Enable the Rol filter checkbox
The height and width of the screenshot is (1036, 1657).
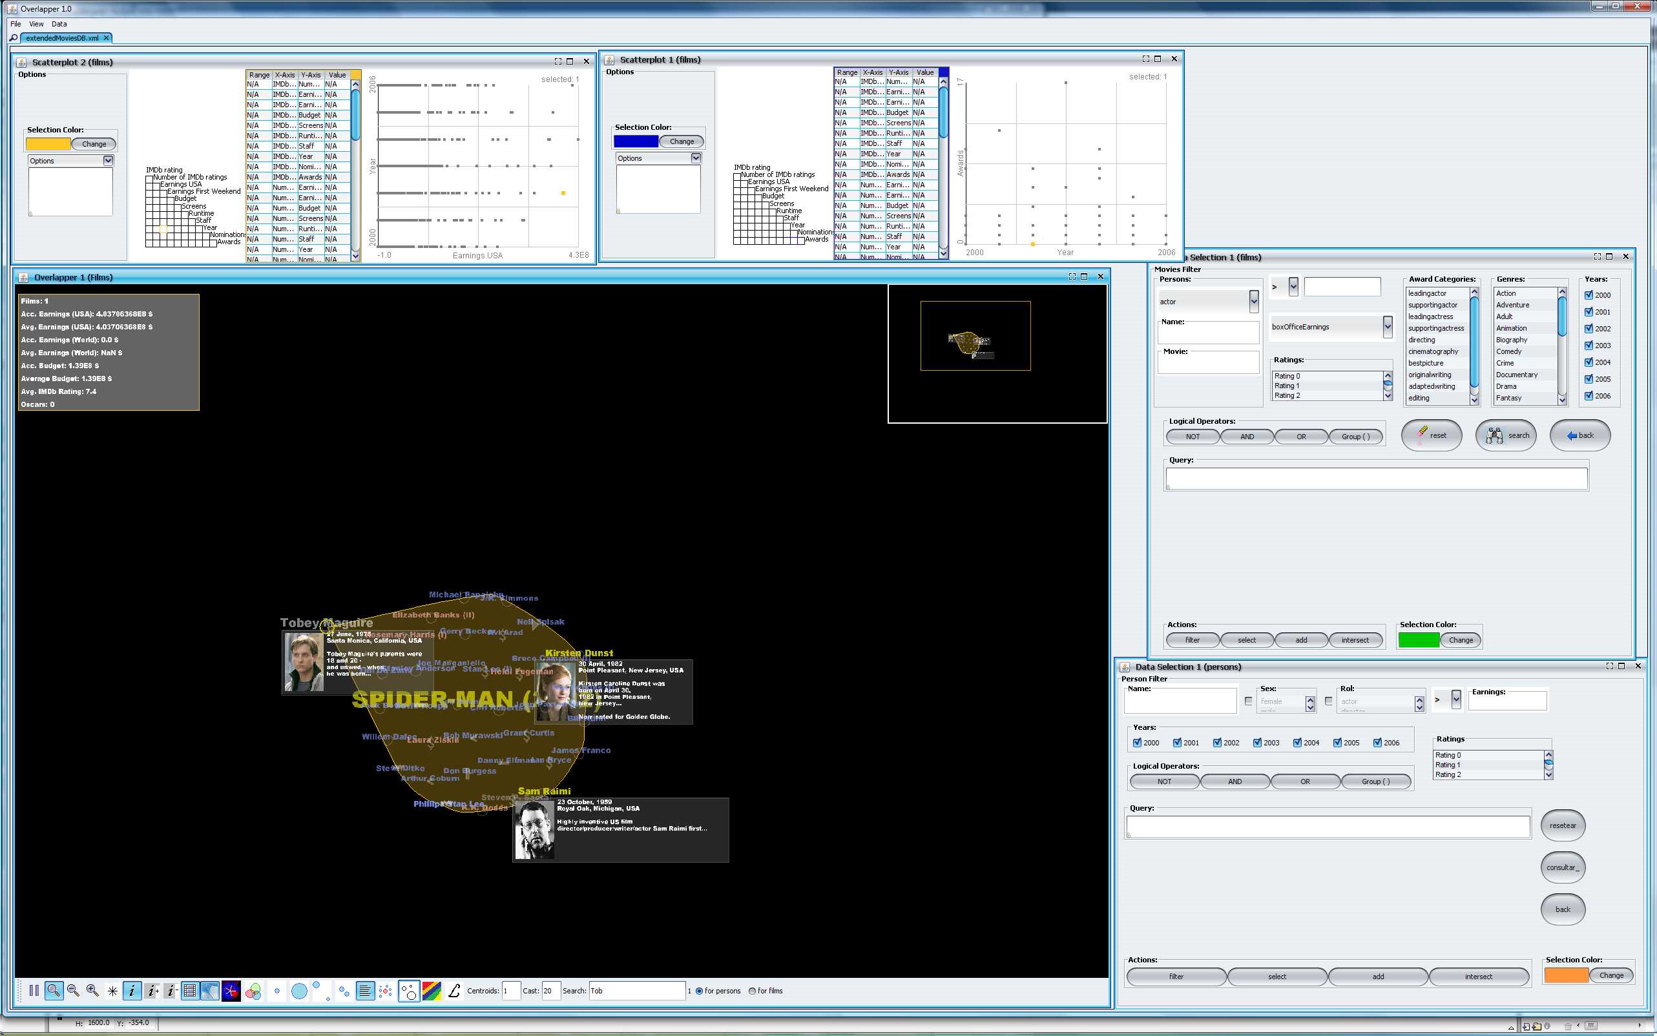tap(1329, 701)
